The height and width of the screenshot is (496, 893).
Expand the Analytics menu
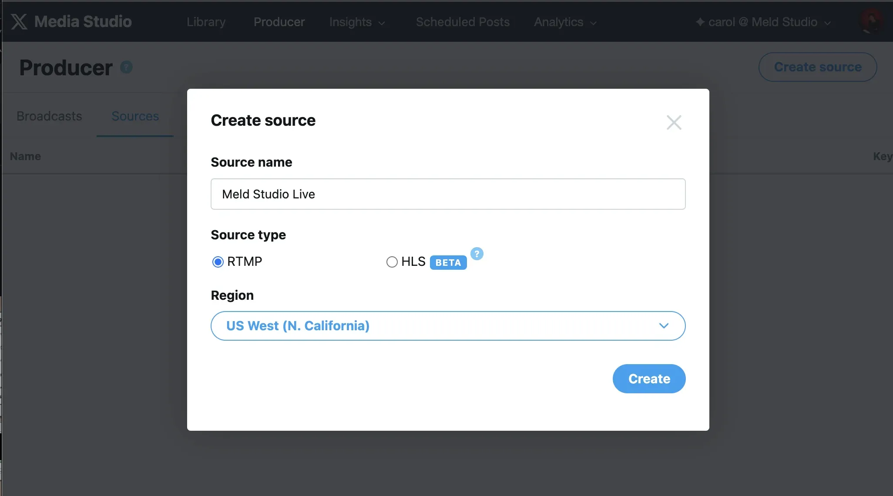[x=565, y=22]
